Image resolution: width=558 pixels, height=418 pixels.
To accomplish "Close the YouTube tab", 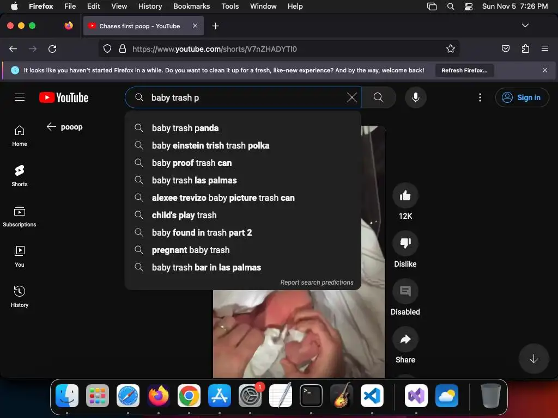I will pos(195,26).
